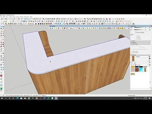Click the current wood material thumbnail

133,58
